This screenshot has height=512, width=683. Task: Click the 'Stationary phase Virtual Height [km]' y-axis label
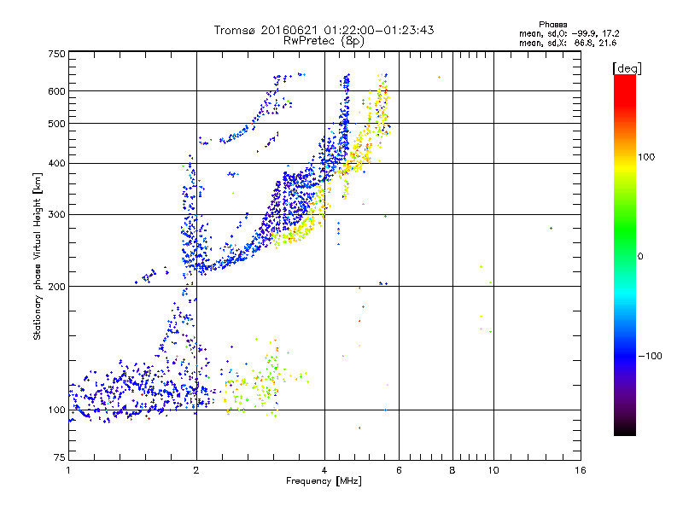(37, 257)
